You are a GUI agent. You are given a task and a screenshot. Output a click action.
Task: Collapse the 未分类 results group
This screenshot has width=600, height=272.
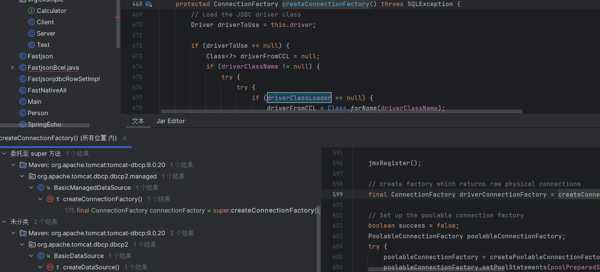click(x=4, y=222)
